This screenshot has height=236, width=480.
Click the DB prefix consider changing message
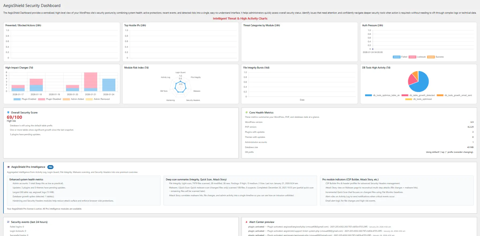pos(450,152)
